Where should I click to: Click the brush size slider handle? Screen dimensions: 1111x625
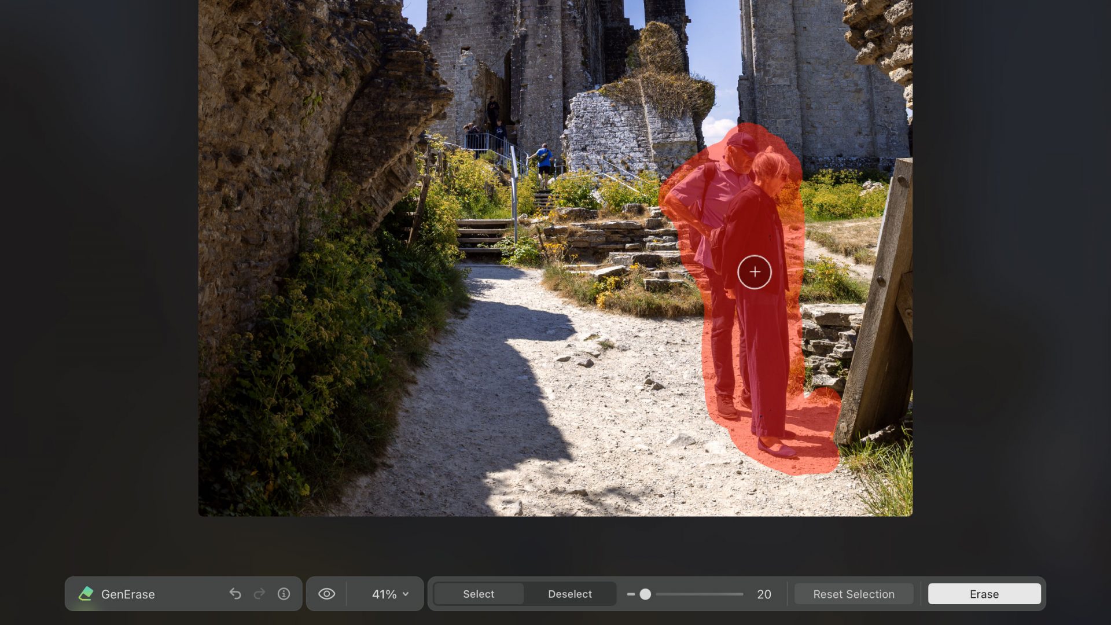[646, 594]
